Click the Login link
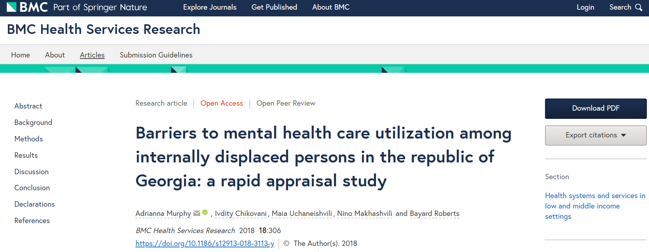This screenshot has height=252, width=649. pyautogui.click(x=585, y=7)
